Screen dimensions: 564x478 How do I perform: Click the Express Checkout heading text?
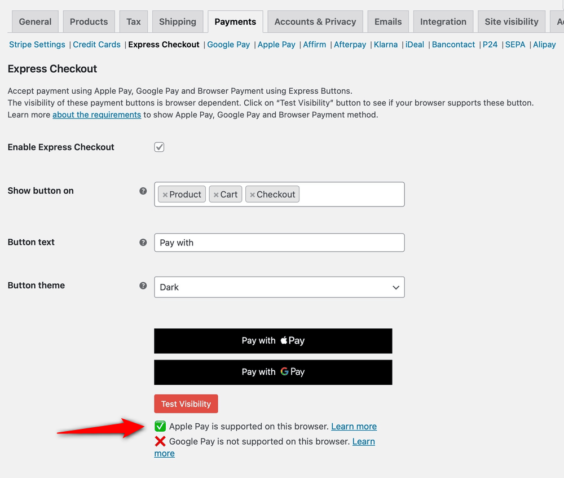pyautogui.click(x=52, y=69)
